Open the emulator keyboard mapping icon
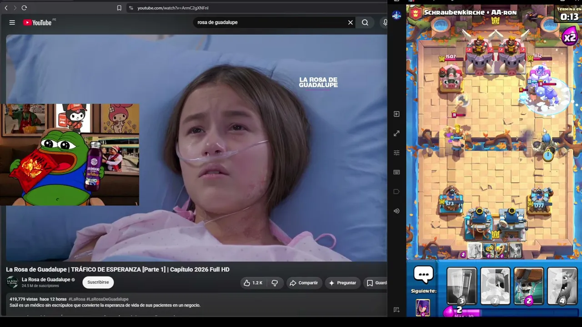Image resolution: width=582 pixels, height=327 pixels. coord(396,172)
